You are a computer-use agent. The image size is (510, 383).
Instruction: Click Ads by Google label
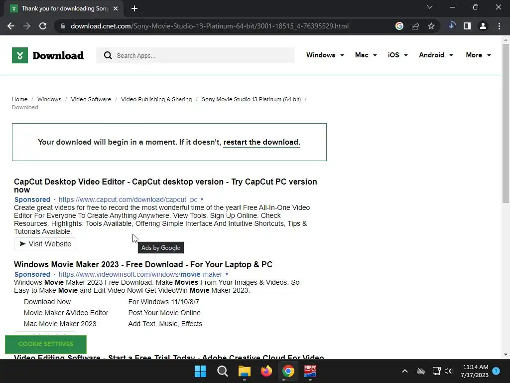click(x=161, y=248)
